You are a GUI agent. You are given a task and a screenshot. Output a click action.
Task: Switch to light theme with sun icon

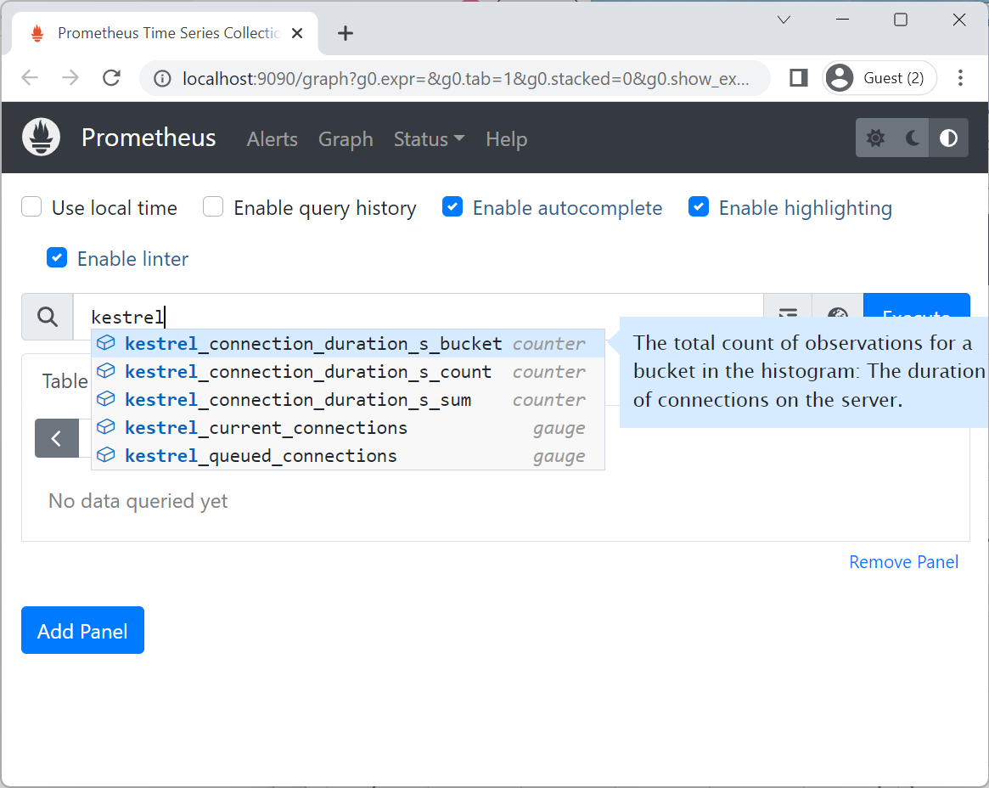875,138
